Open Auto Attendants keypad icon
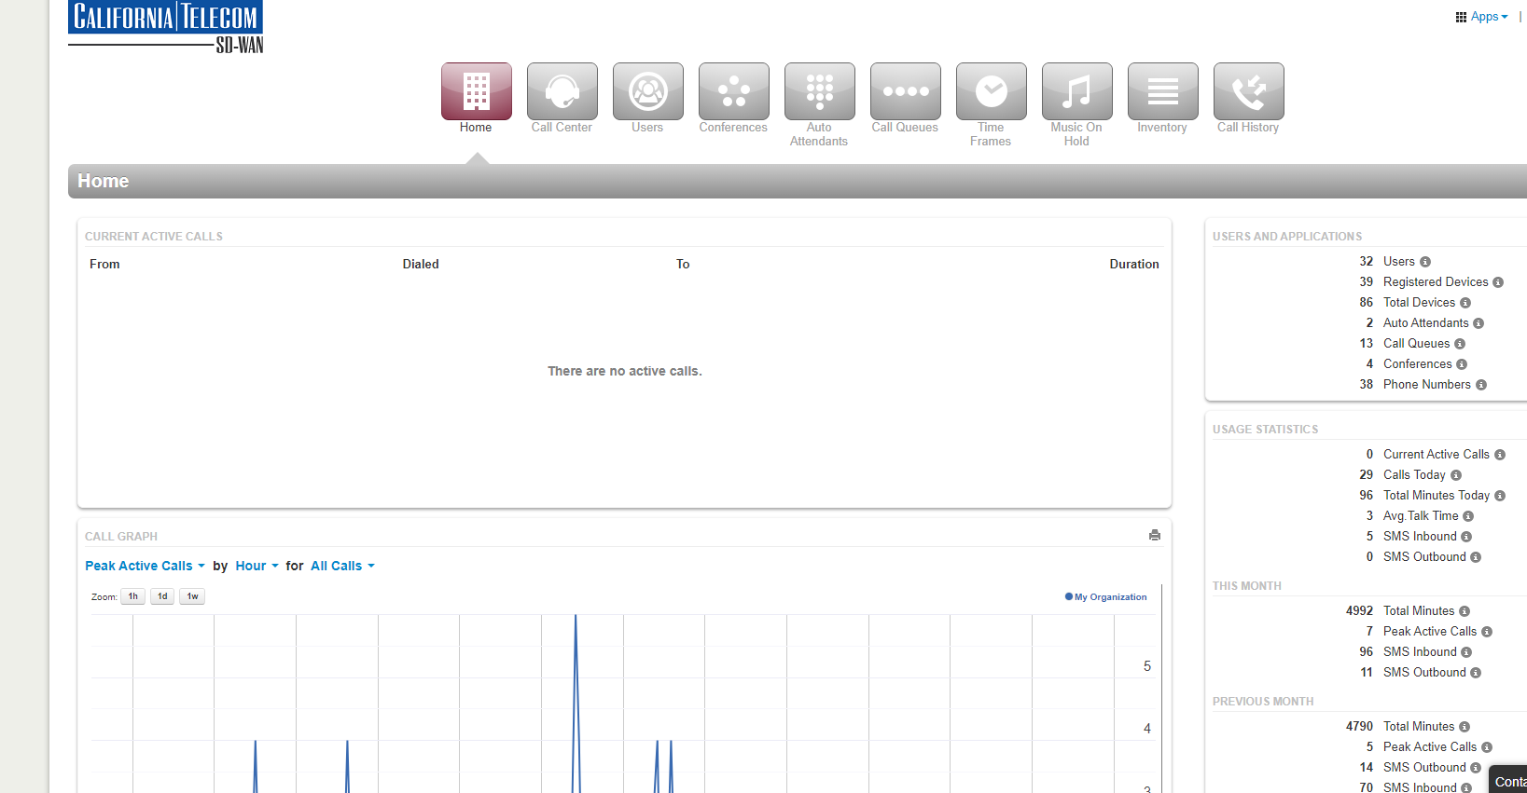This screenshot has width=1527, height=793. pyautogui.click(x=819, y=91)
